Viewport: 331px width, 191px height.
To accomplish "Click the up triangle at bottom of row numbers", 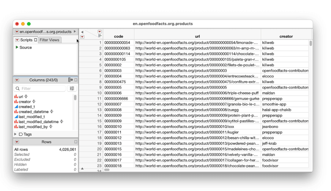I will [x=82, y=169].
